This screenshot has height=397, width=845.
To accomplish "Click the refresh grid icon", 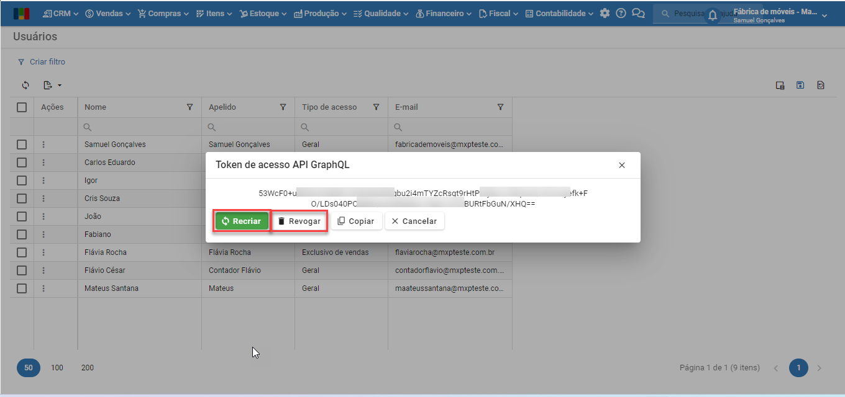I will click(25, 85).
